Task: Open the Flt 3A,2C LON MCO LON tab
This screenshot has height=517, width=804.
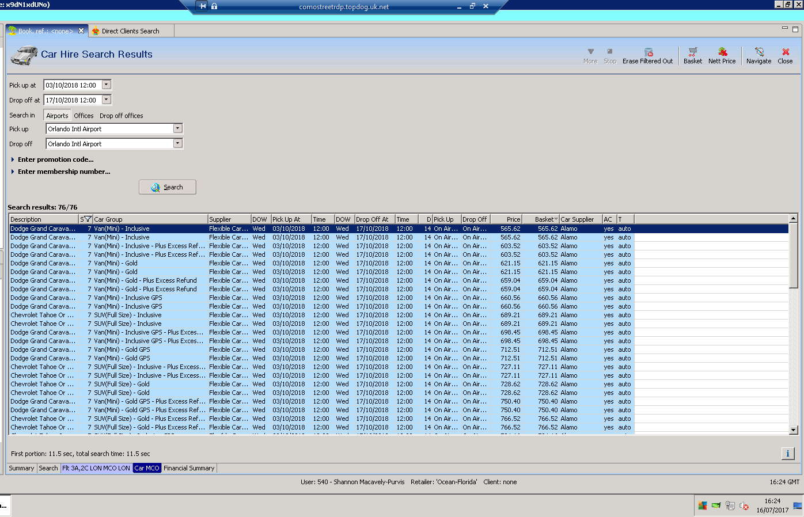Action: coord(96,468)
